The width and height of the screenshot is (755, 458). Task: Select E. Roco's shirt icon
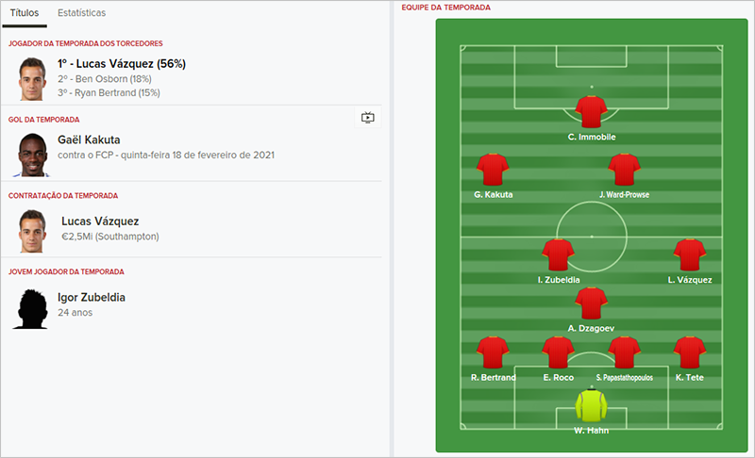pos(558,352)
